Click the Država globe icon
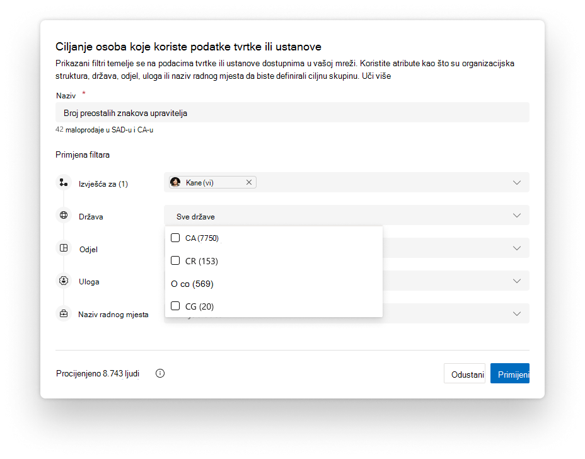Screen dimensions: 585x459 [64, 216]
